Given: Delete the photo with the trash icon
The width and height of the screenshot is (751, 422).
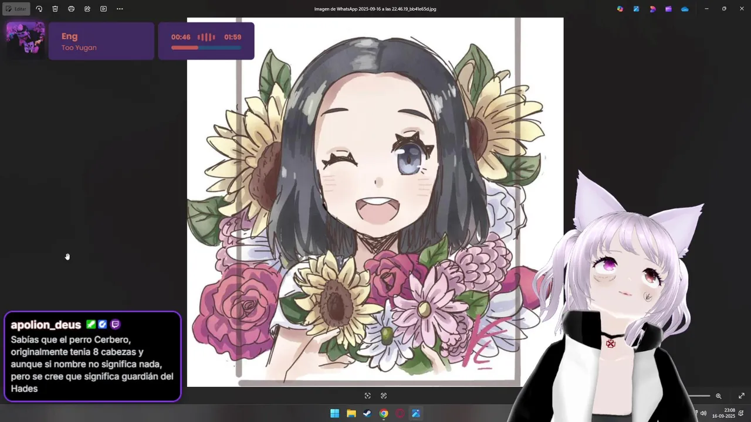Looking at the screenshot, I should pyautogui.click(x=55, y=9).
